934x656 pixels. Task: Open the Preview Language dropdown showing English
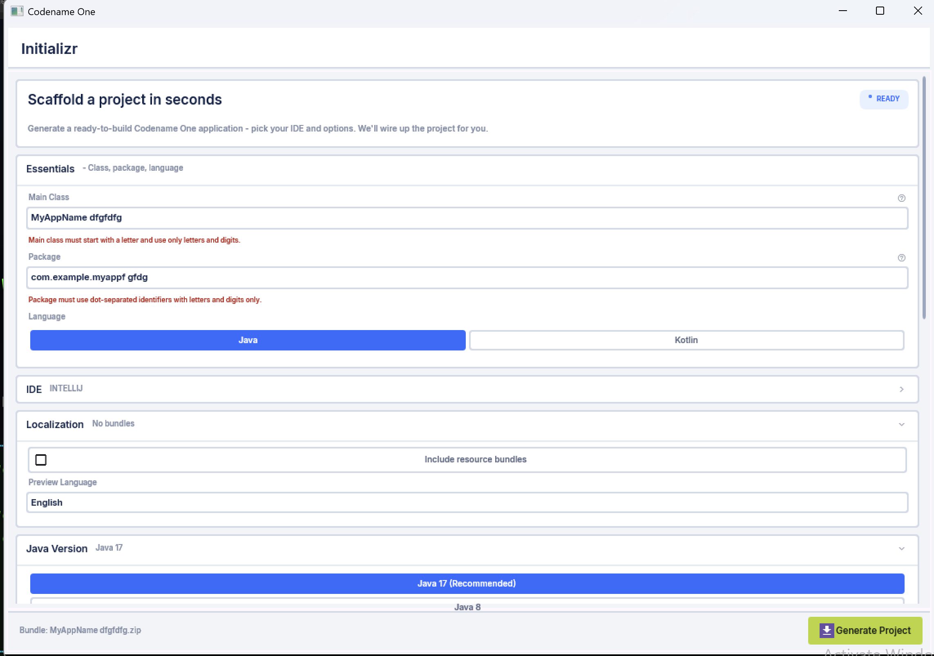[x=467, y=502]
